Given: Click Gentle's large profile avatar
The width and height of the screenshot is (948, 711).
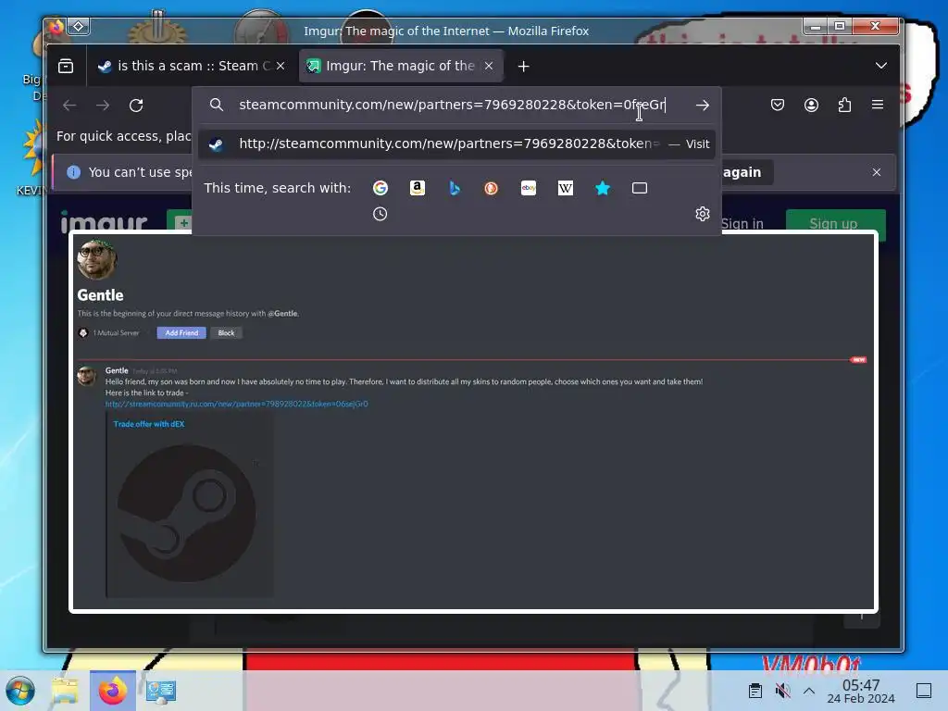Looking at the screenshot, I should (x=96, y=260).
